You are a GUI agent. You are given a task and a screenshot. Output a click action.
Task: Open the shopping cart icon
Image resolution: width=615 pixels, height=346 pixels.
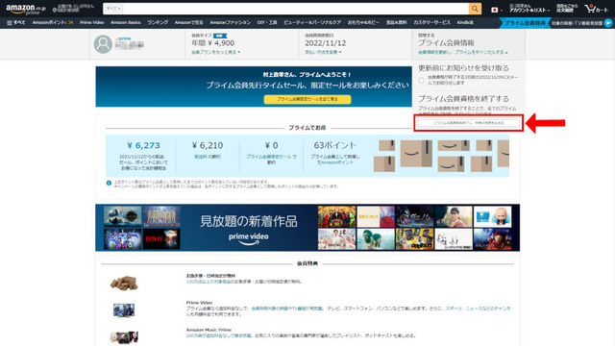point(596,9)
